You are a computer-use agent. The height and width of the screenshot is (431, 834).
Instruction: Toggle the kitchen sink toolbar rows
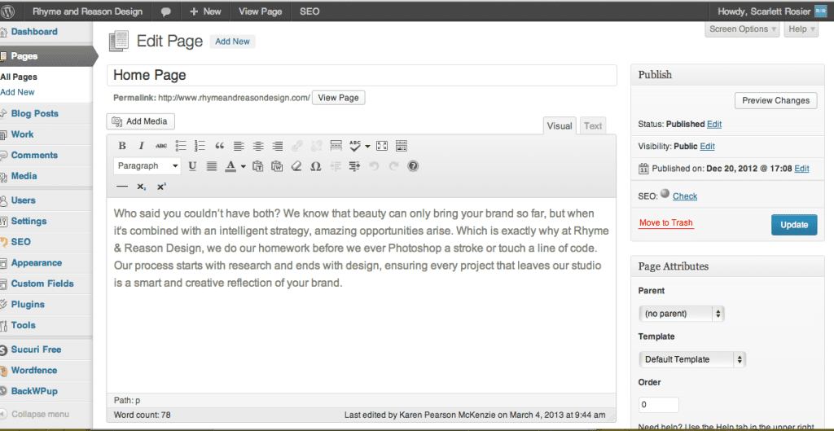402,146
